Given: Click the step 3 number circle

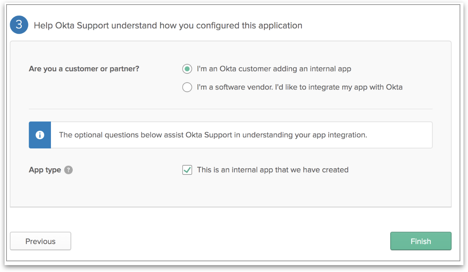Looking at the screenshot, I should point(19,25).
